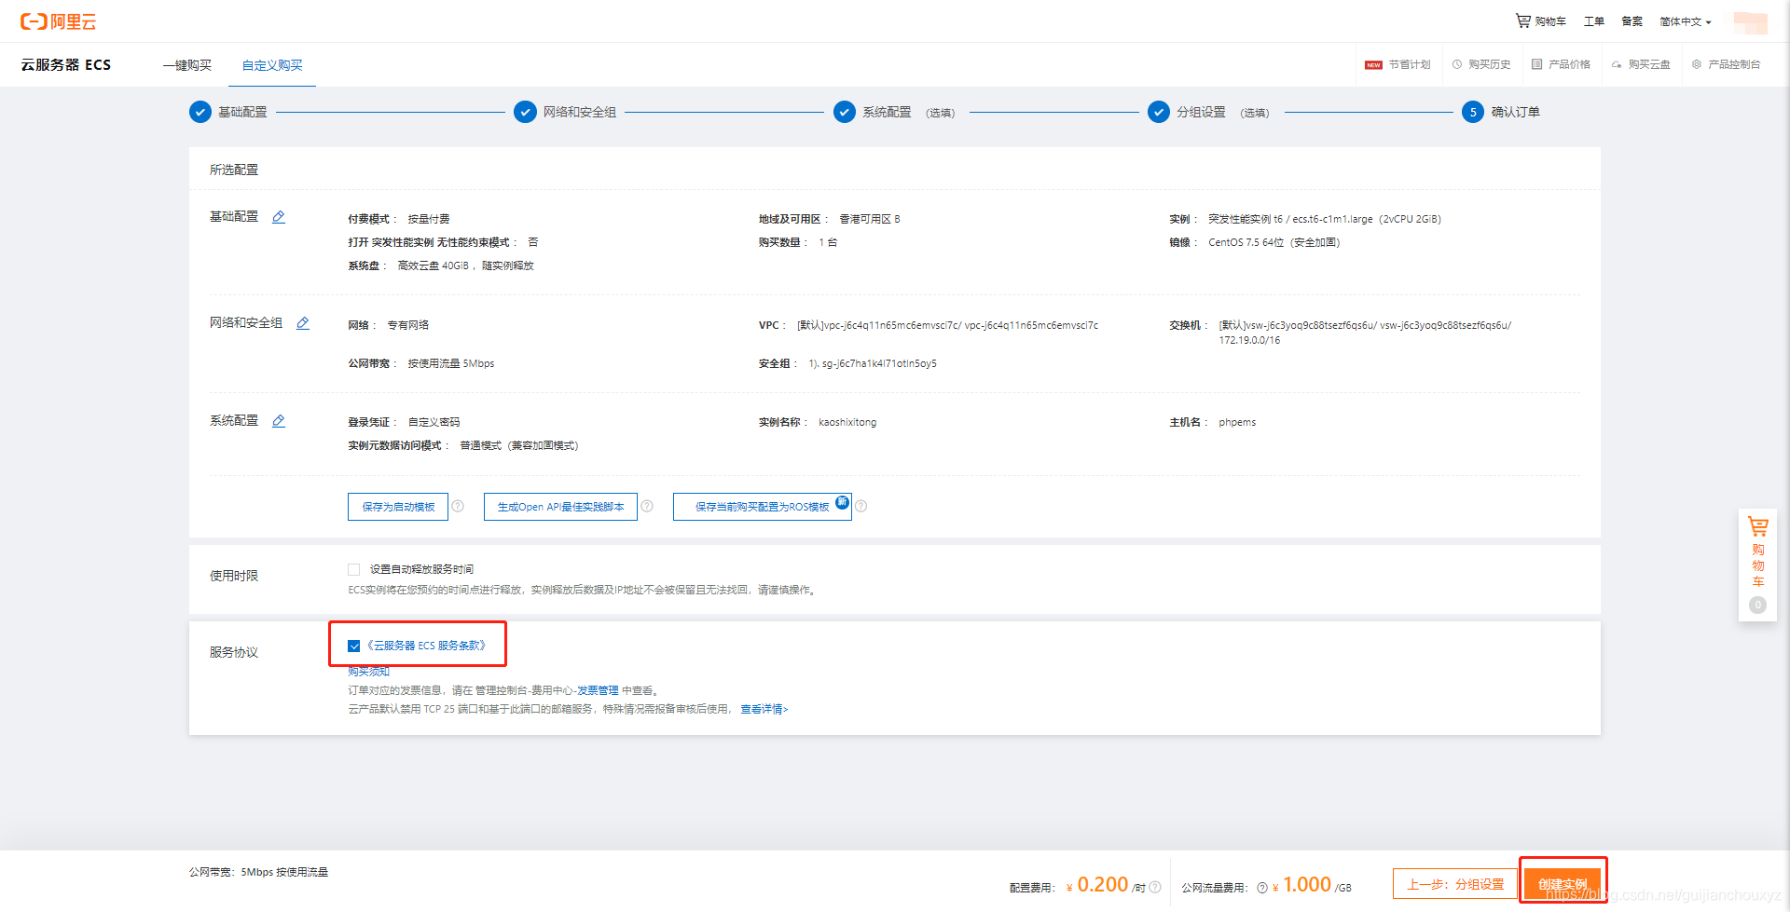Open 购买须知 link
This screenshot has height=912, width=1790.
point(368,671)
